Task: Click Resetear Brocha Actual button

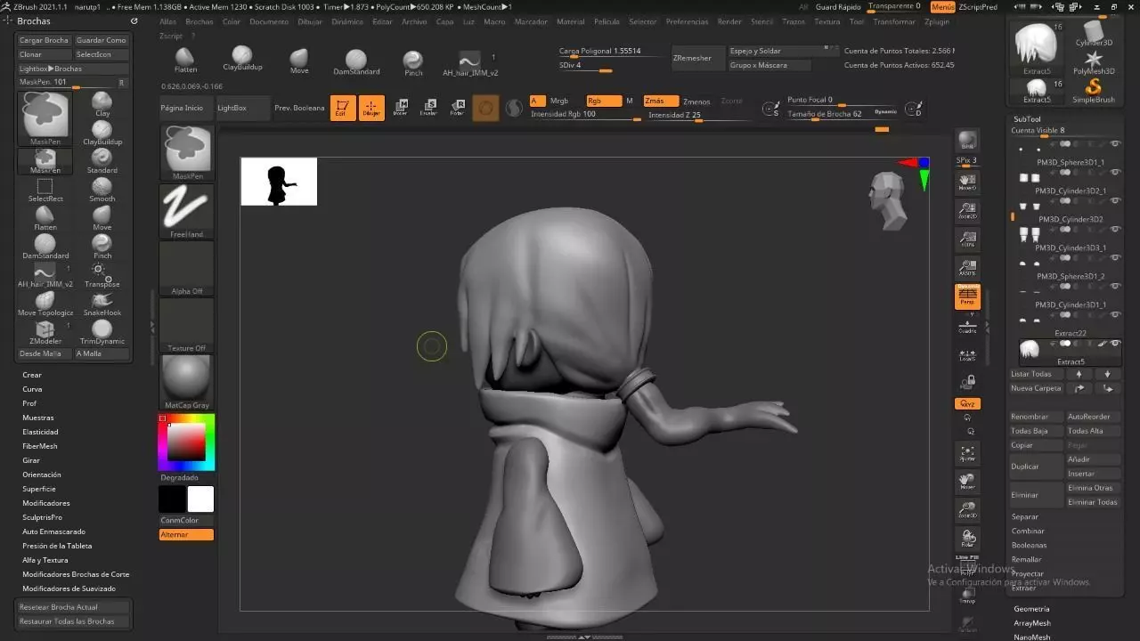Action: (73, 607)
